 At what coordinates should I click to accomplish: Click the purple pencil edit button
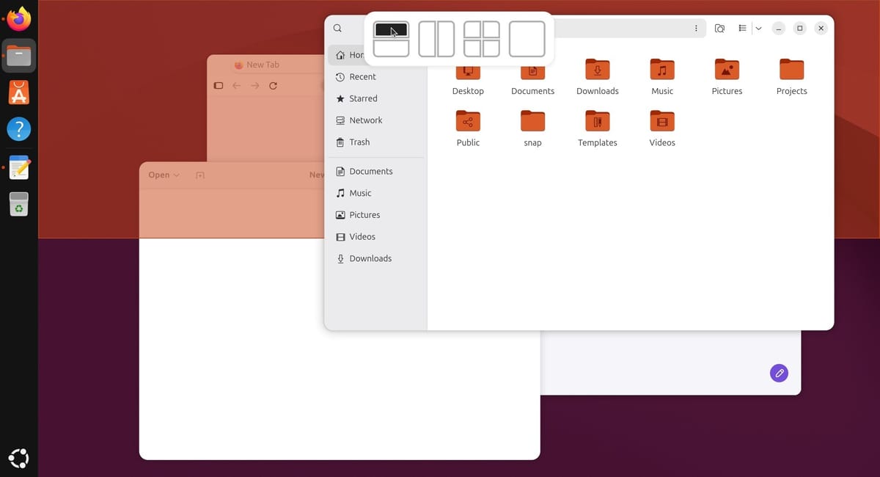[x=779, y=373]
